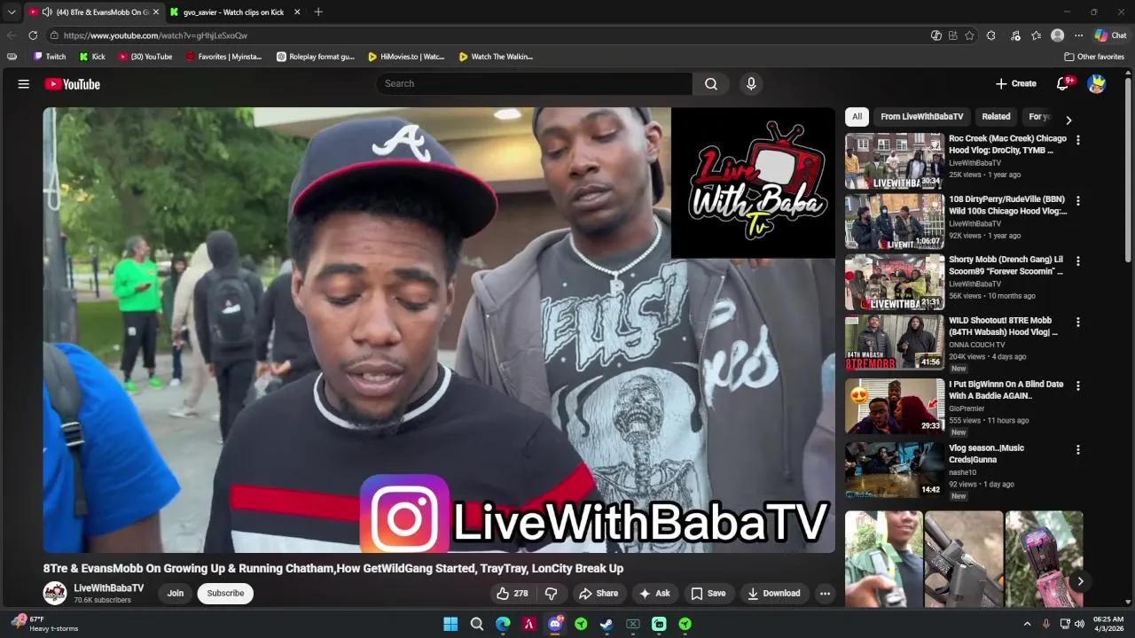Image resolution: width=1135 pixels, height=638 pixels.
Task: Open Vlog season Gunna video thumbnail
Action: pos(895,471)
